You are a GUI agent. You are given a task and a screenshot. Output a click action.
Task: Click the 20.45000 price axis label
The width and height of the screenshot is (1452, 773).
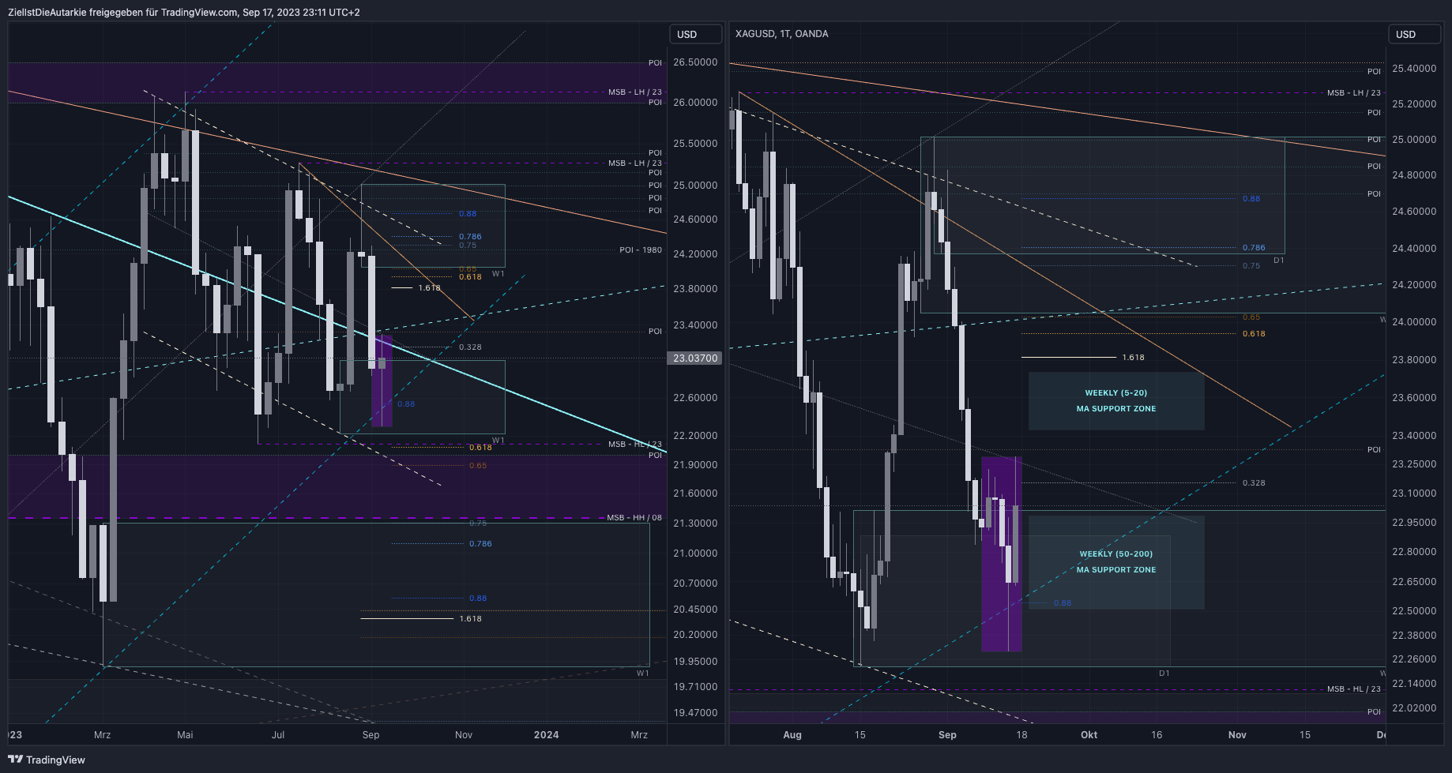(695, 610)
